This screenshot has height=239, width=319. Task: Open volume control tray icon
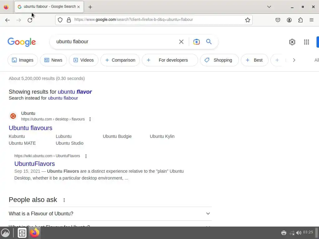click(x=299, y=233)
